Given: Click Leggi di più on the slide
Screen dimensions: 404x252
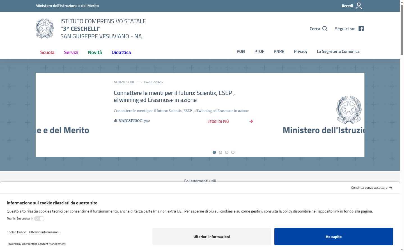Looking at the screenshot, I should click(x=218, y=122).
